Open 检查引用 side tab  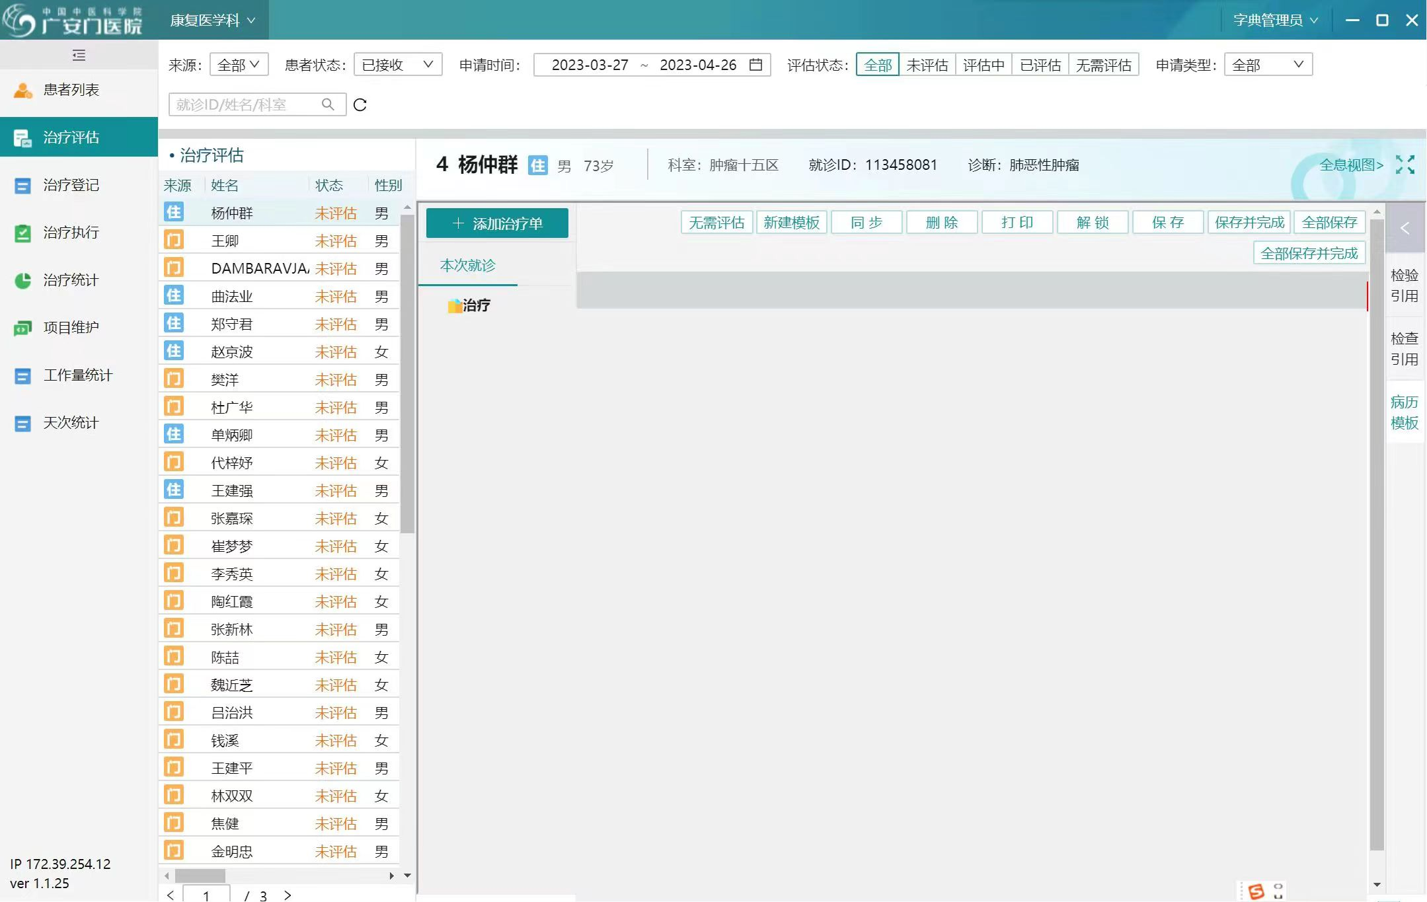[x=1405, y=349]
